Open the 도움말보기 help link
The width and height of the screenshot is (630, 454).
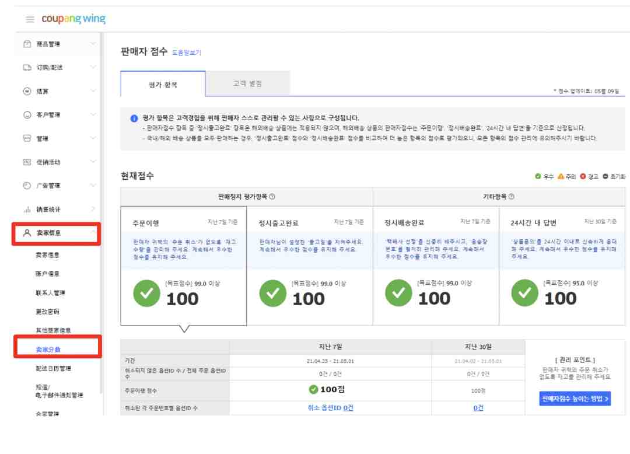(187, 53)
